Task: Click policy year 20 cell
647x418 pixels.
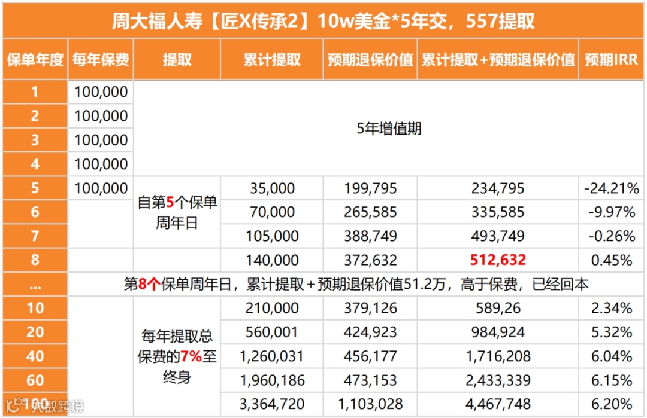Action: coord(35,332)
